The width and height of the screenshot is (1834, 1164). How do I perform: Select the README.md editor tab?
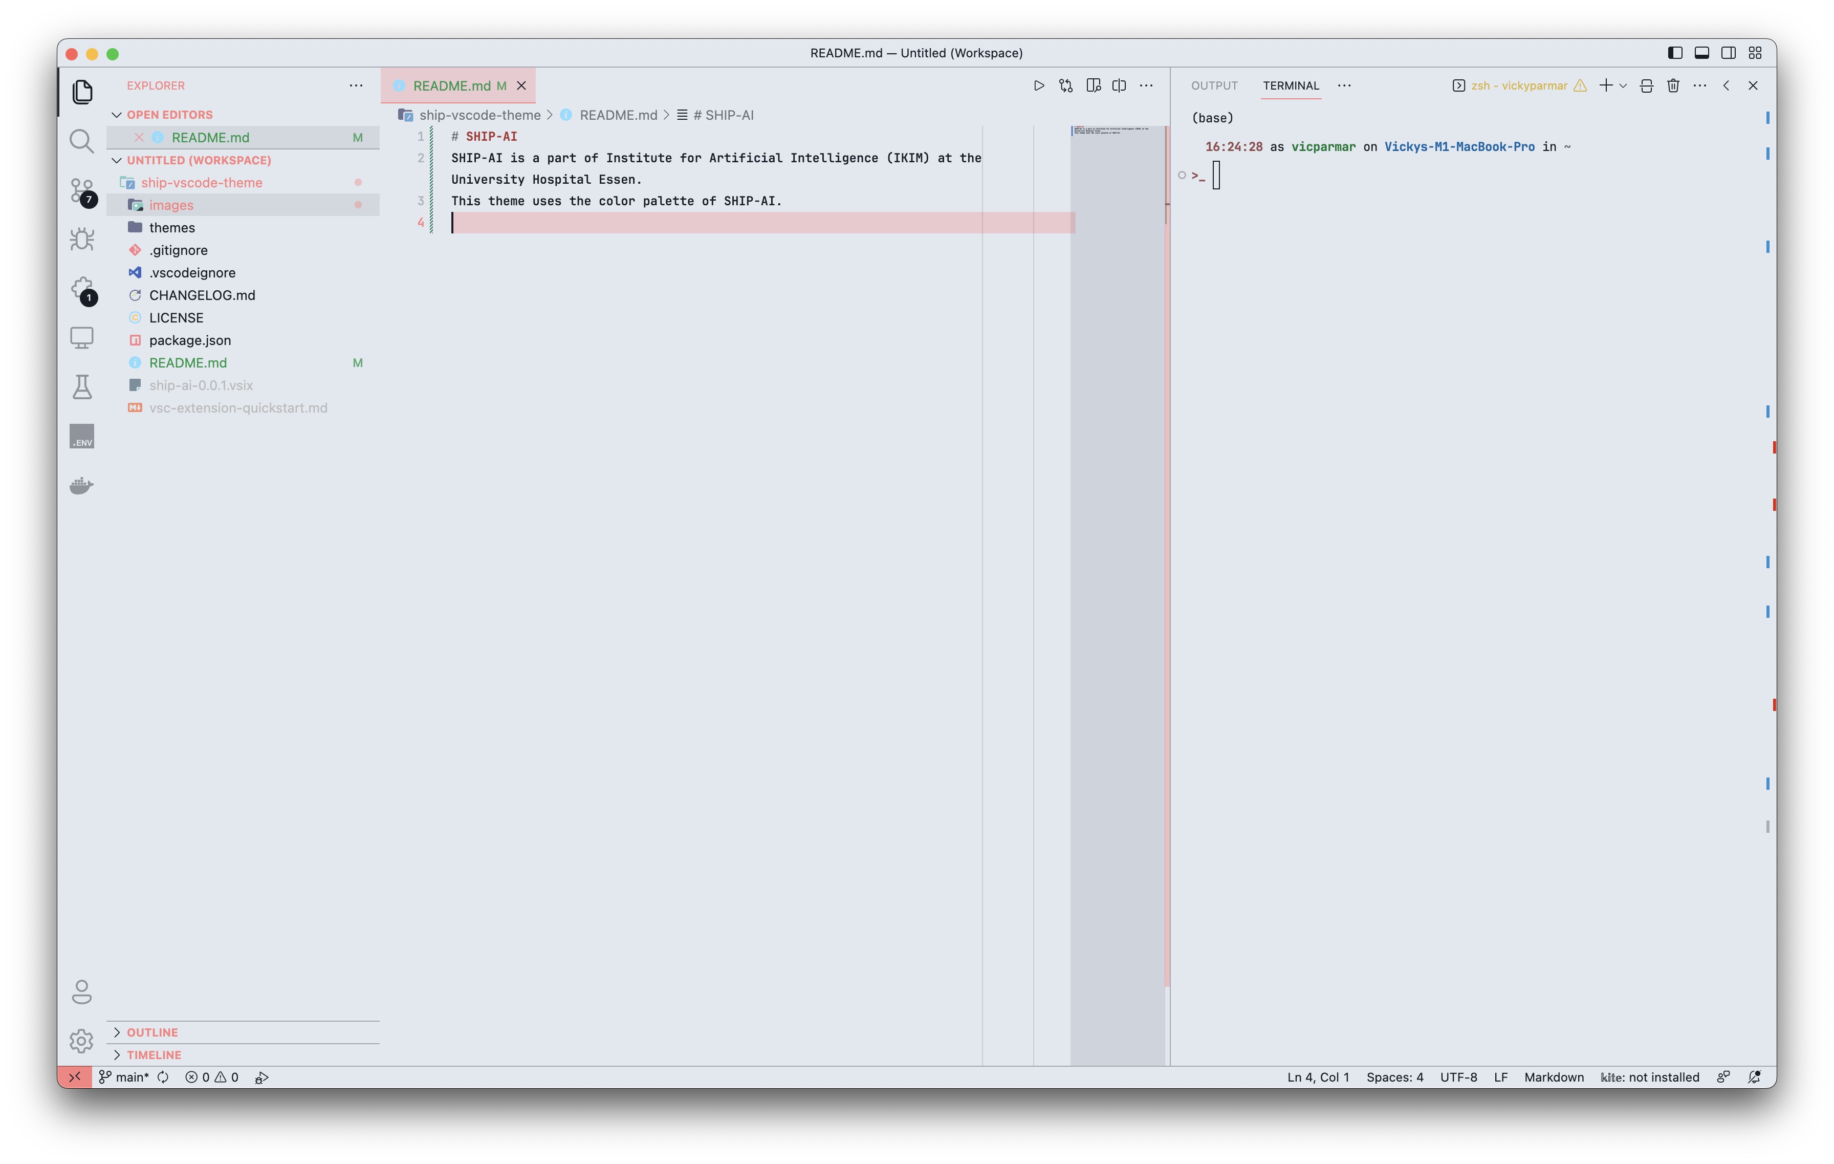452,85
